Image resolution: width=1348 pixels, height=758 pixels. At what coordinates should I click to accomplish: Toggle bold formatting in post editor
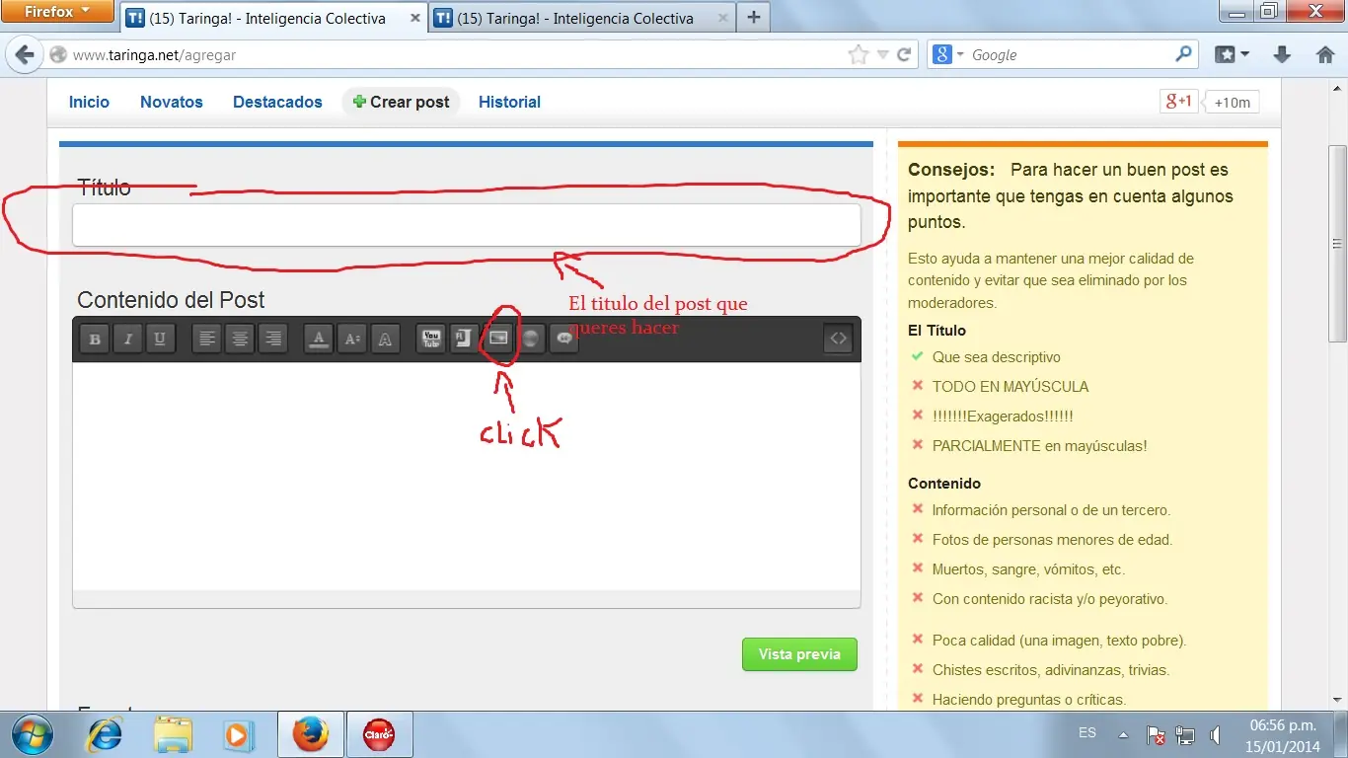95,340
